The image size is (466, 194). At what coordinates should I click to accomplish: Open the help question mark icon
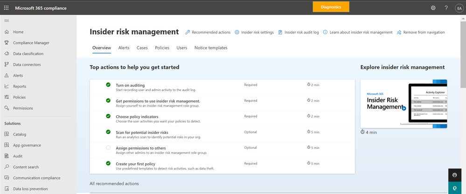pos(446,8)
